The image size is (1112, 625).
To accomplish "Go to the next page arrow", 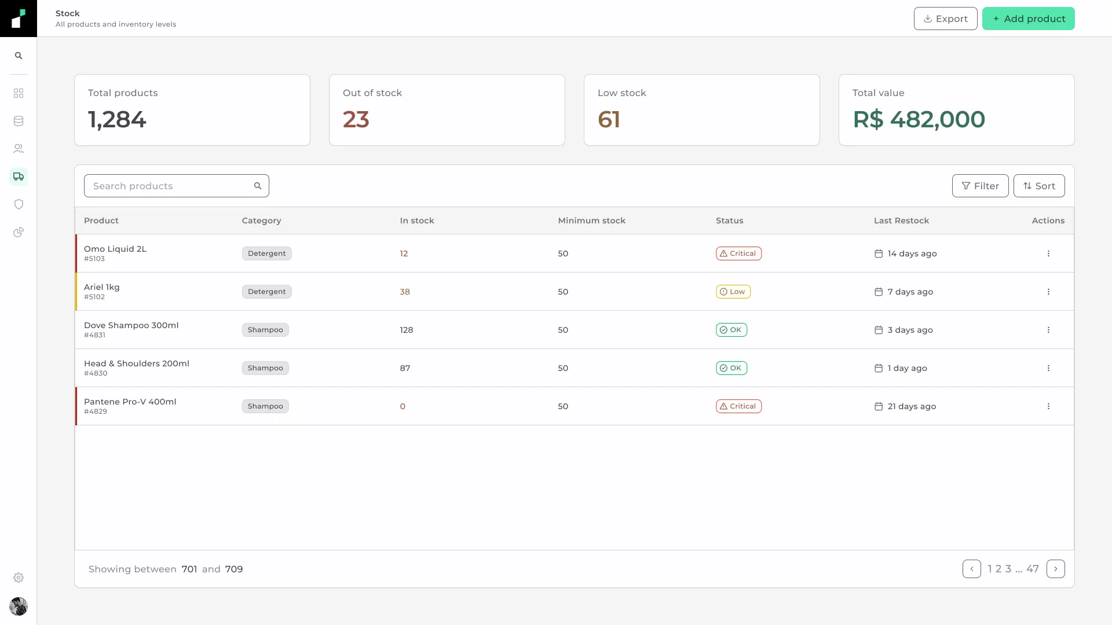I will [x=1055, y=569].
